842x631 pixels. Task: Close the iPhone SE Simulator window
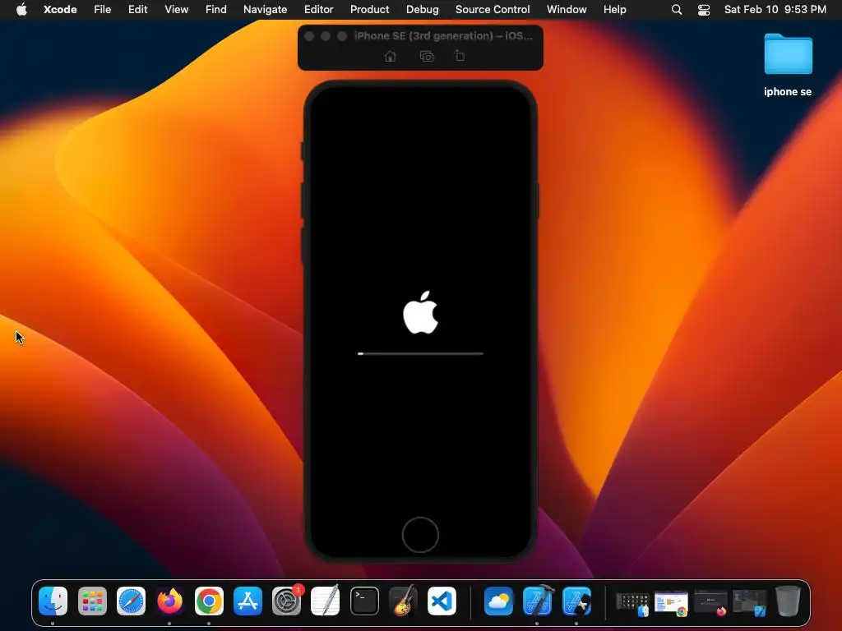[x=309, y=36]
